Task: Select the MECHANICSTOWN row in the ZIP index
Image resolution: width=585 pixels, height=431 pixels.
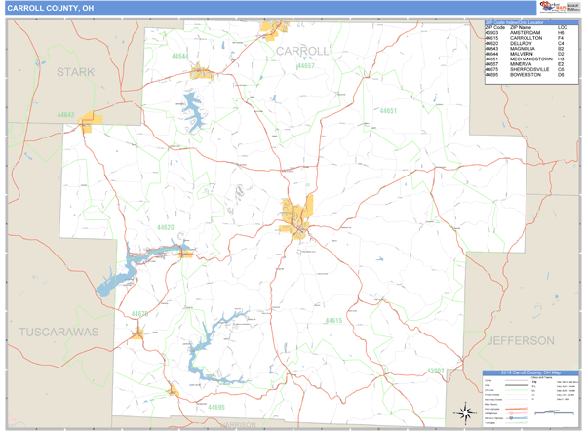Action: [x=526, y=59]
